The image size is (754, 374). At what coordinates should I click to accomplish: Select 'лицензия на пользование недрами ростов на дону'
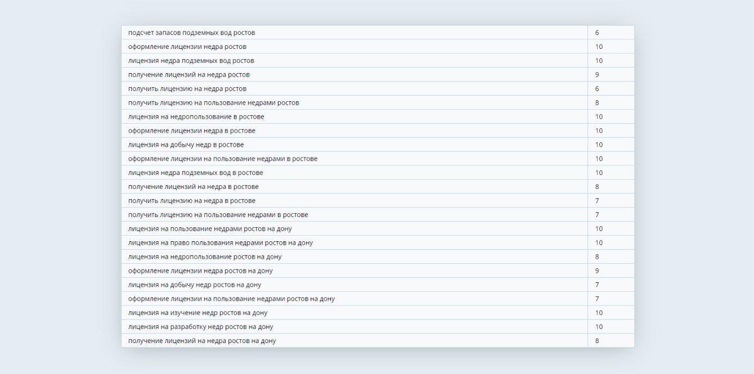(210, 229)
